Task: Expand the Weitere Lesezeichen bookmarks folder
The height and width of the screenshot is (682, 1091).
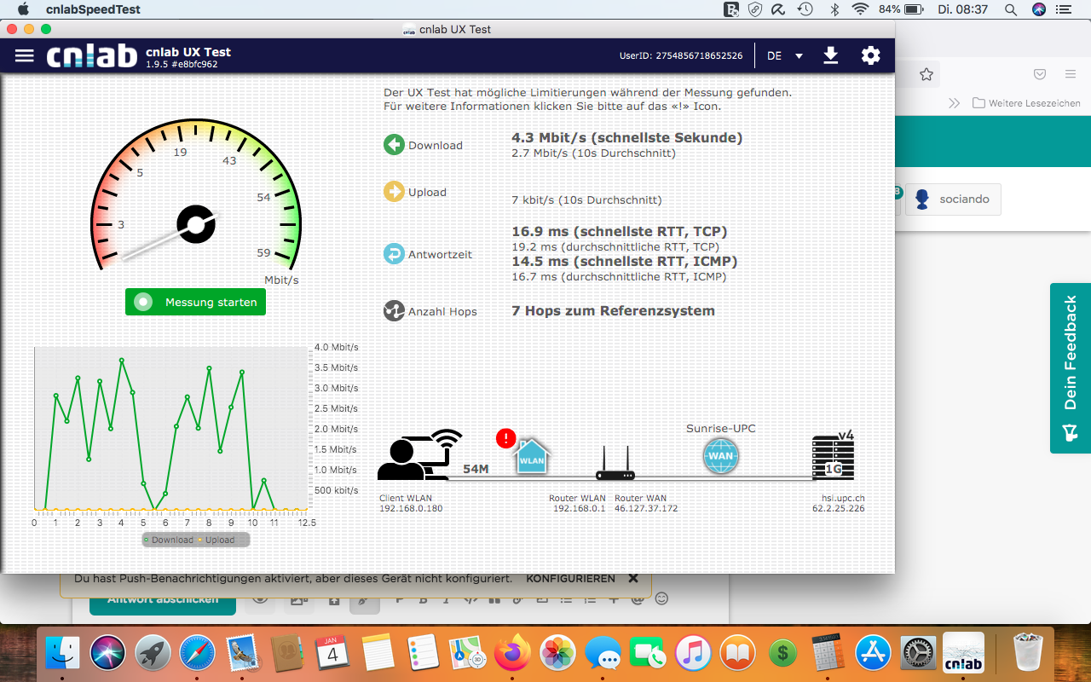Action: click(1027, 103)
